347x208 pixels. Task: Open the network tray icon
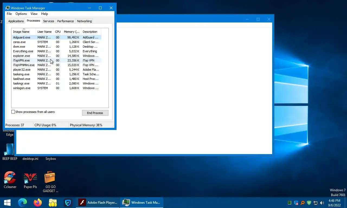tap(316, 203)
